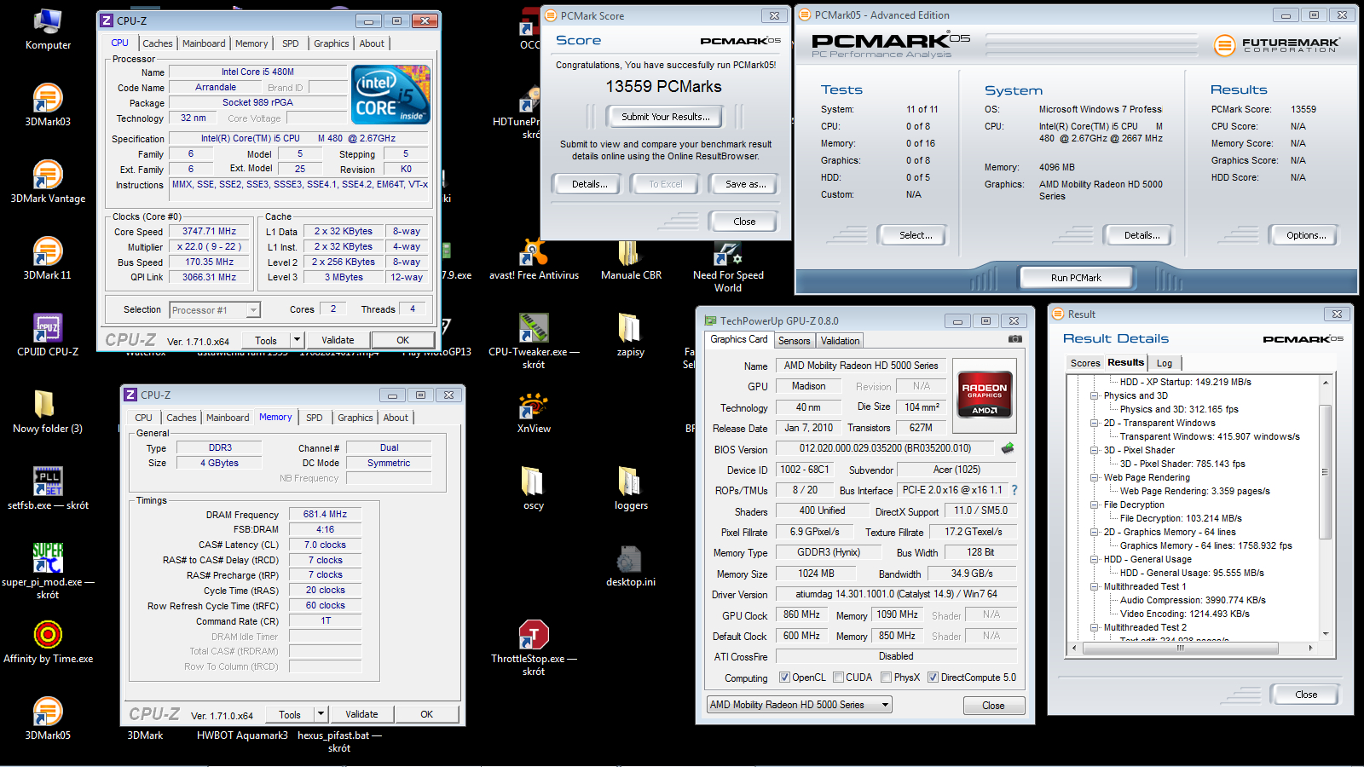Toggle the DirectCompute 5.0 checkbox
This screenshot has width=1364, height=767.
[933, 678]
